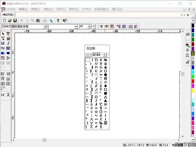
Task: Click the Open file folder icon
Action: tap(10, 21)
